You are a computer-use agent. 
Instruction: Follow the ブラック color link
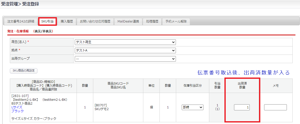click(x=17, y=111)
